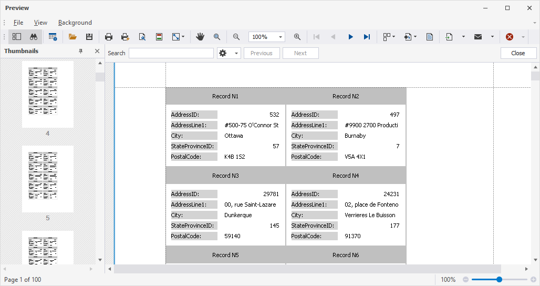Select the page 5 thumbnail

pos(48,179)
